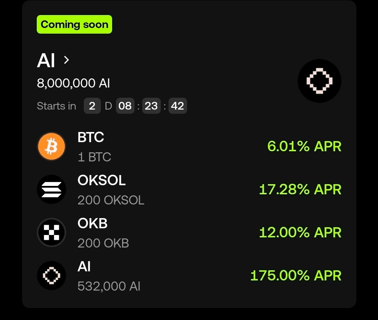Click the Coming soon badge

pos(74,25)
